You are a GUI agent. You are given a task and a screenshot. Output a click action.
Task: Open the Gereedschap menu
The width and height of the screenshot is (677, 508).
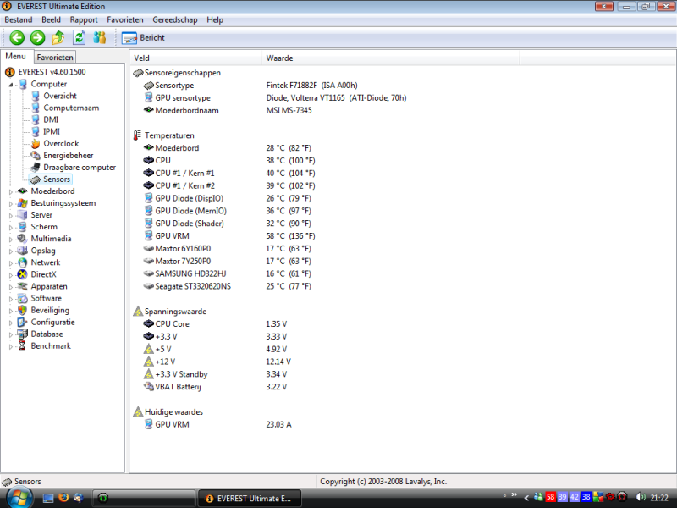coord(175,19)
